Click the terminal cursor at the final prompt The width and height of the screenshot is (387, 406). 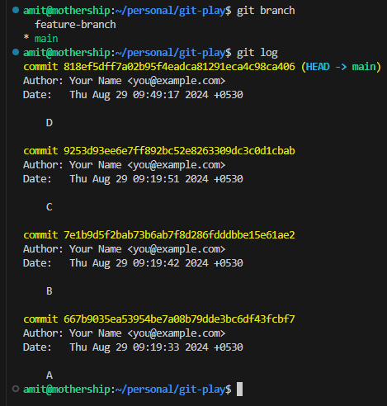[x=239, y=389]
